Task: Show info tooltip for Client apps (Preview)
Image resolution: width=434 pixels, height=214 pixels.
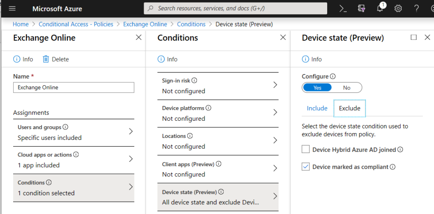Action: (219, 164)
